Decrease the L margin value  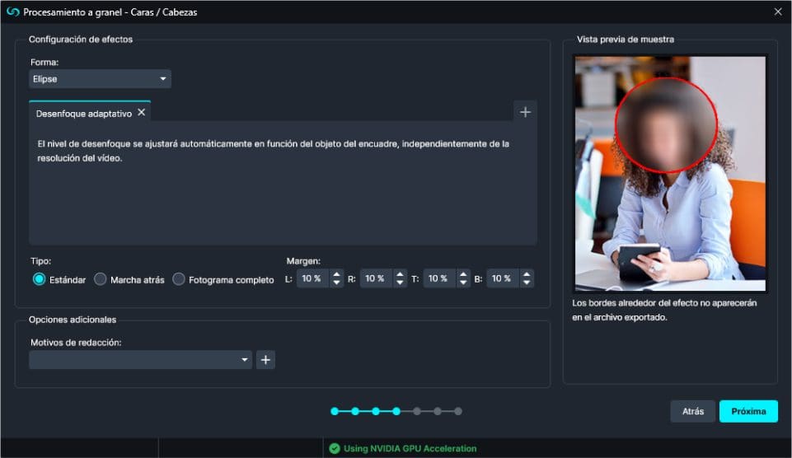tap(336, 283)
